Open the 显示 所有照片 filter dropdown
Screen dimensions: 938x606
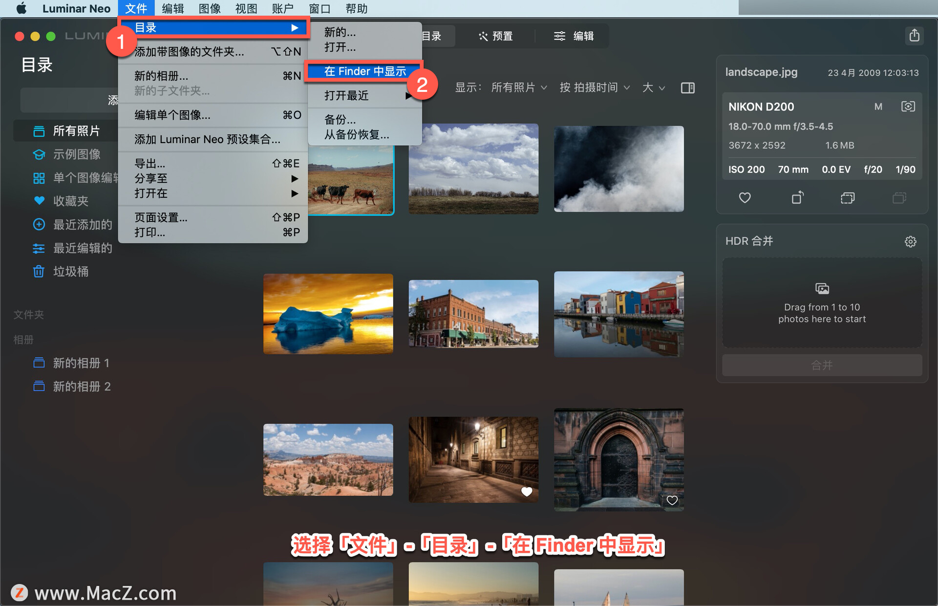point(519,87)
